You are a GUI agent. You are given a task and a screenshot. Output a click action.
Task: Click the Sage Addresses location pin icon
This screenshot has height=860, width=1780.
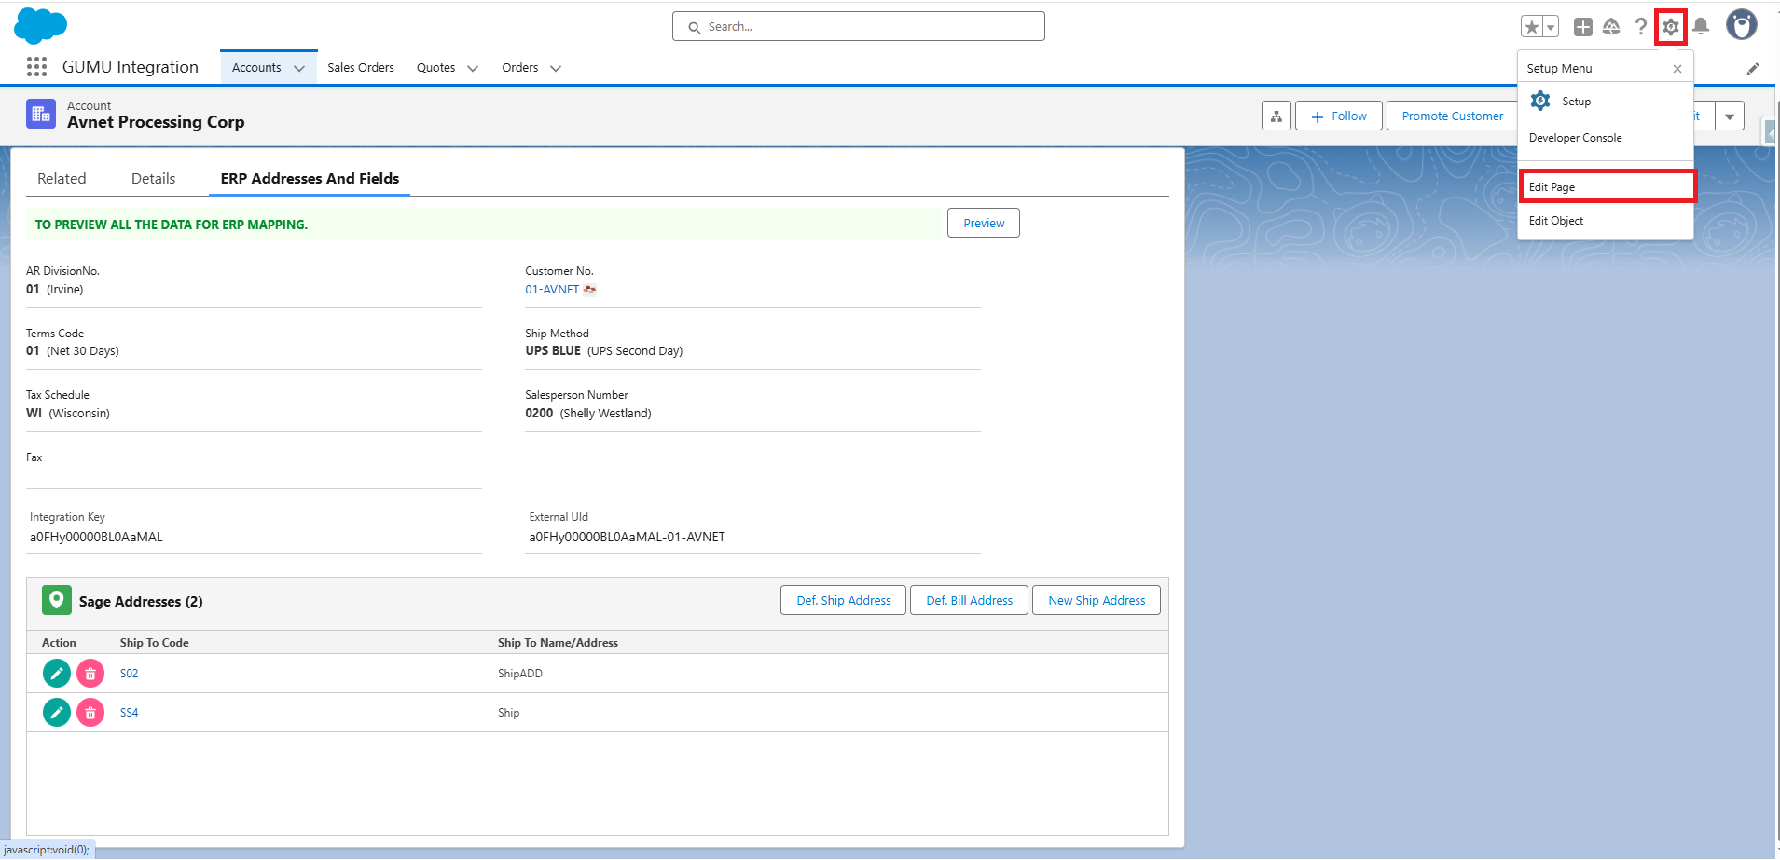[x=57, y=600]
